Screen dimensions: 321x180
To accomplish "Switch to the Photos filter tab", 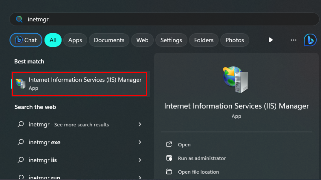I will 235,40.
